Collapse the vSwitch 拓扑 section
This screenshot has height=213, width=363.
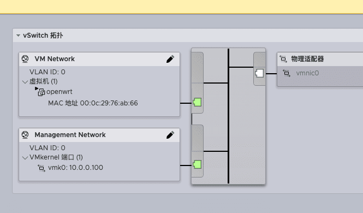point(18,35)
